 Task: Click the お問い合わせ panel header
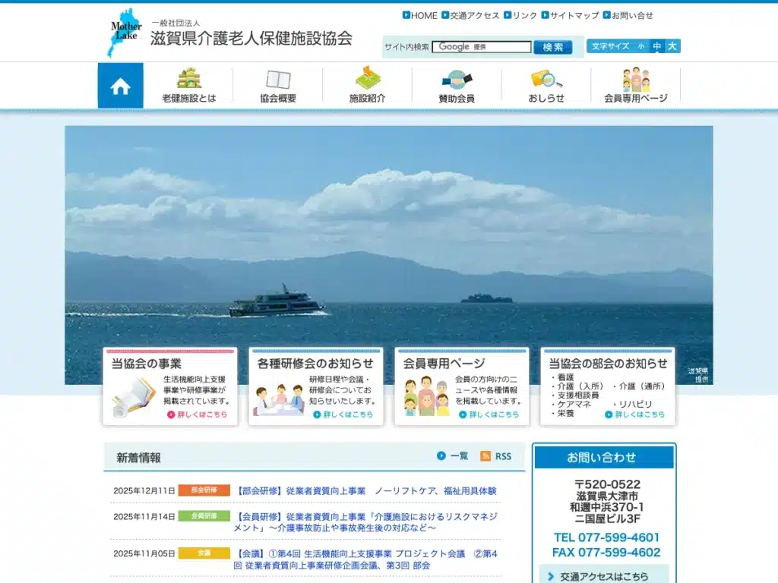[604, 457]
